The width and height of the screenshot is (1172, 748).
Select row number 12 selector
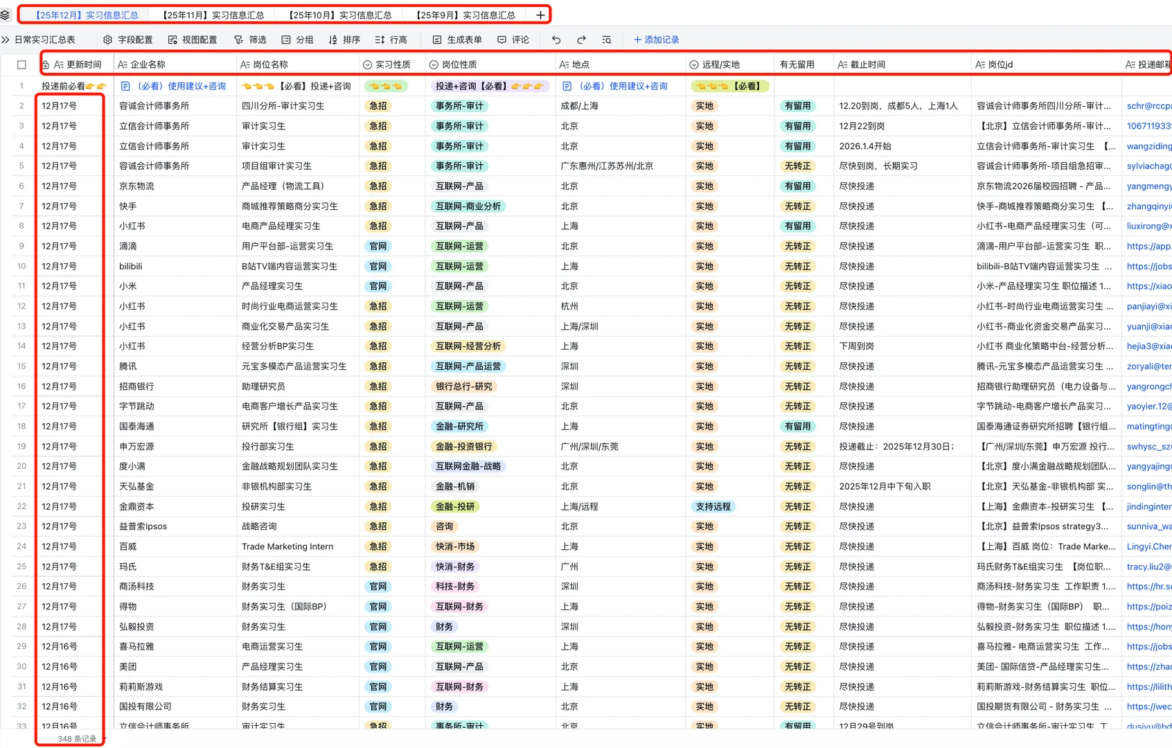[21, 306]
